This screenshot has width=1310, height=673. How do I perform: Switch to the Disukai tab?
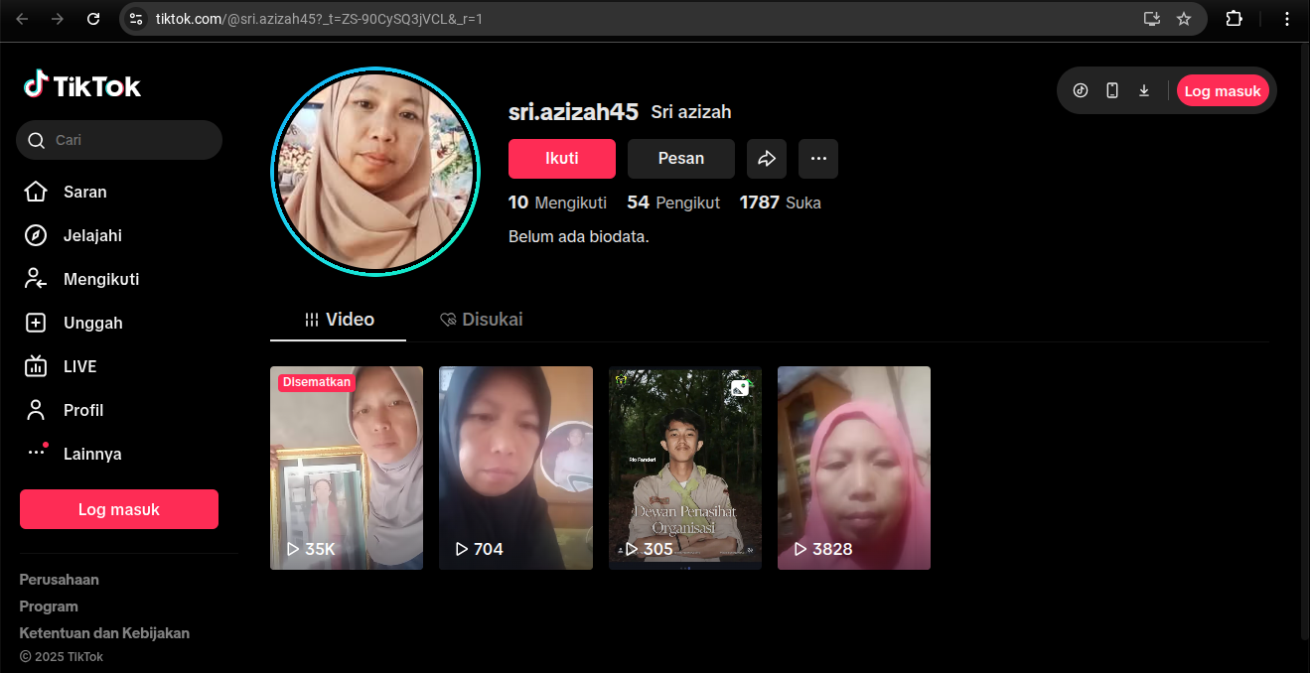(482, 320)
